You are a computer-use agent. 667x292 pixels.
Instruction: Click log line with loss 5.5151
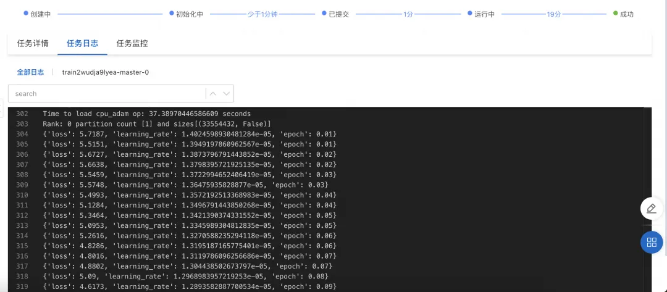click(x=190, y=144)
